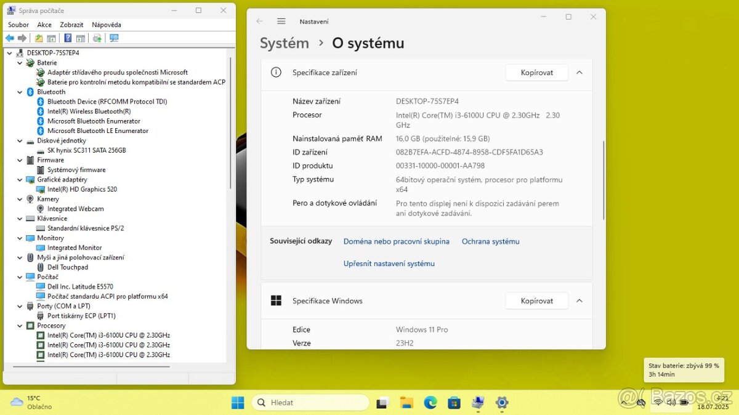
Task: Click the Kopírovat button for Specifikace zařízení
Action: (536, 72)
